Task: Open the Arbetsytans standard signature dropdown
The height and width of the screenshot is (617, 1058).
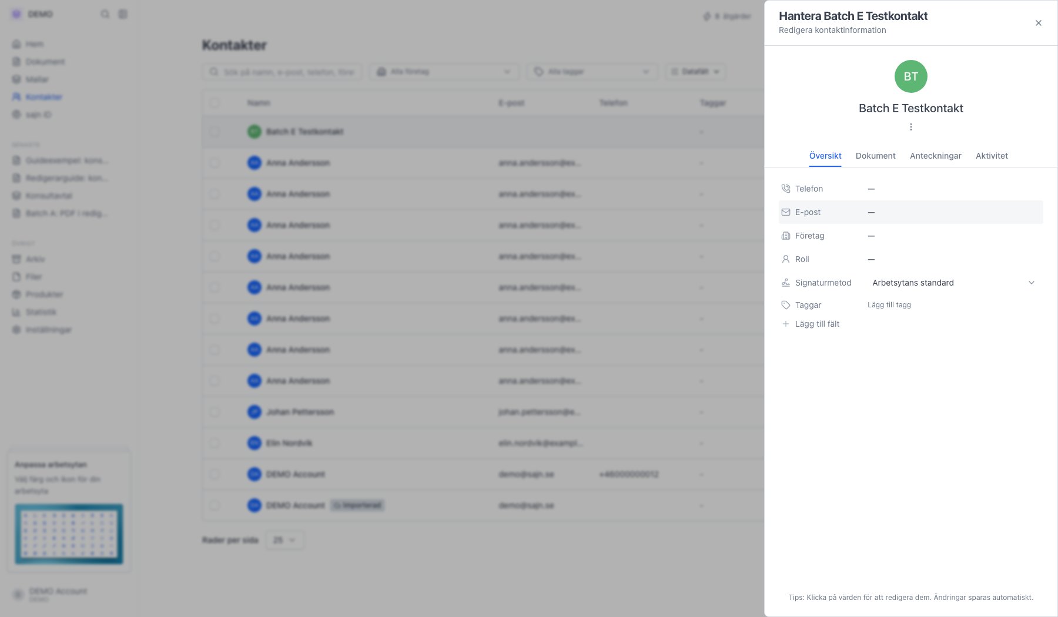Action: coord(953,283)
